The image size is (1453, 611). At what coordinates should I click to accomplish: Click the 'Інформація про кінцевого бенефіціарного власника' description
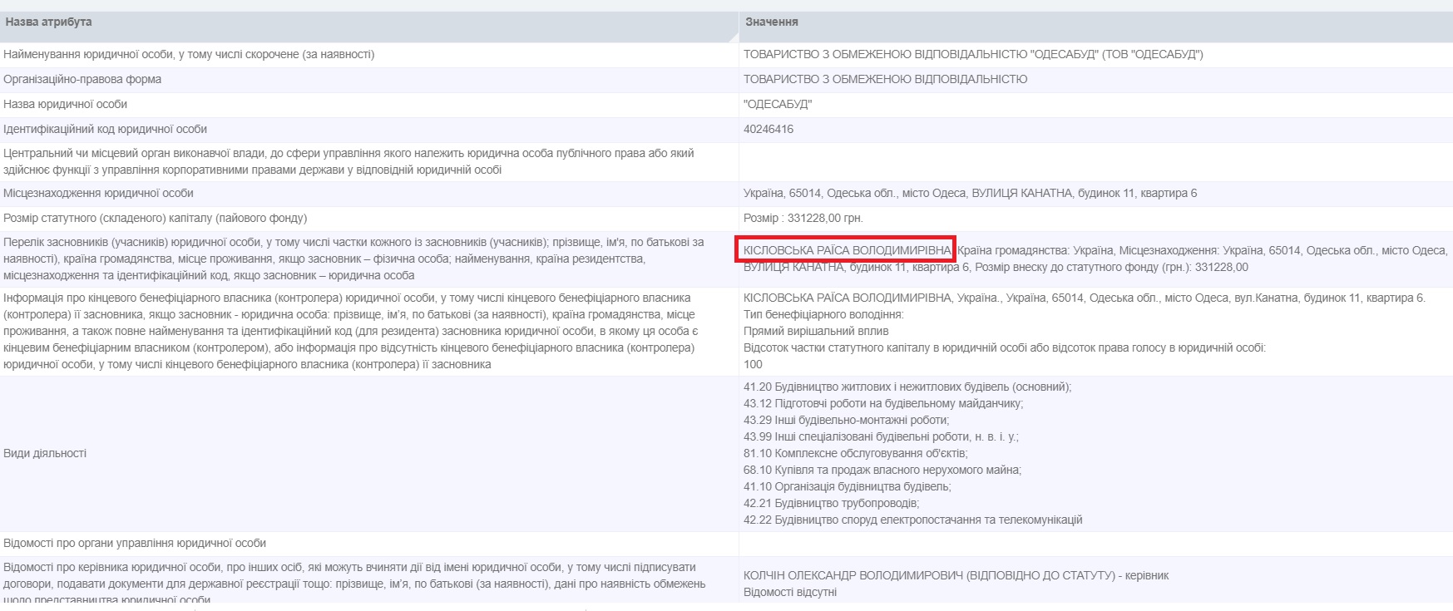point(351,331)
